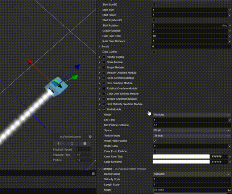Expand the Shape Module section
Viewport: 232px width, 194px height.
[x=99, y=68]
